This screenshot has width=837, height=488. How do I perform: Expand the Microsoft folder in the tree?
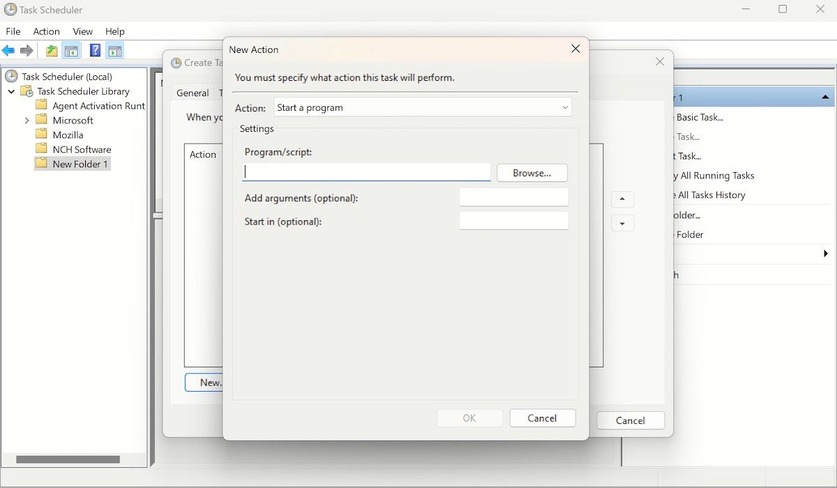27,120
